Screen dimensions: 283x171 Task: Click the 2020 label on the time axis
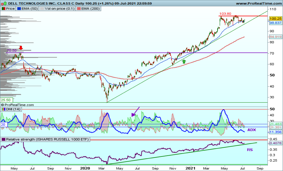85,168
